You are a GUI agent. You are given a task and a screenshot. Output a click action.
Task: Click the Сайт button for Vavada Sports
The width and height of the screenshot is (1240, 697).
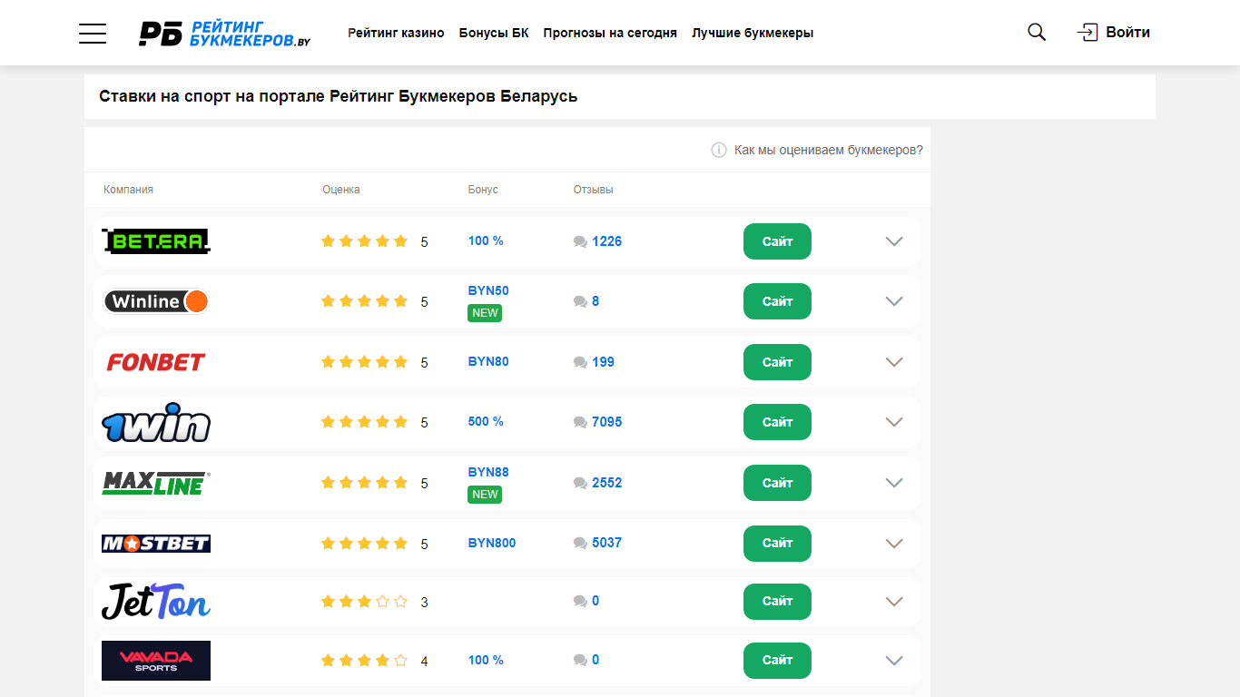coord(777,661)
